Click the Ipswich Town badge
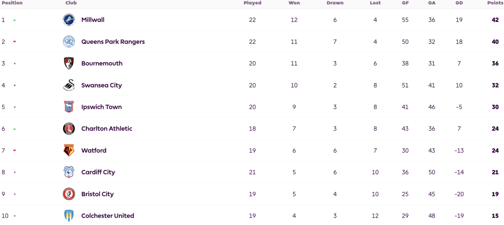Screen dimensions: 504x225 click(x=69, y=107)
